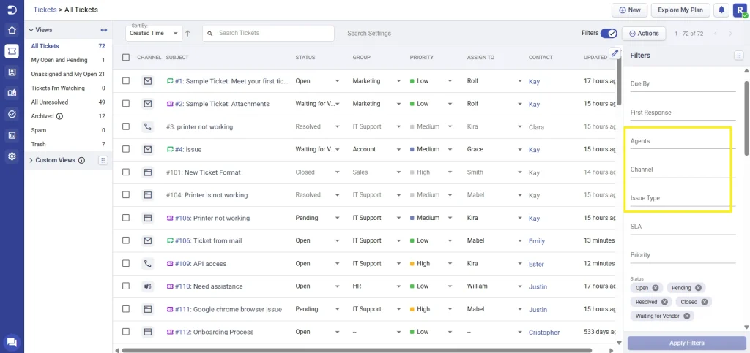Open the chat bubble icon at sidebar bottom
750x353 pixels.
click(x=12, y=341)
